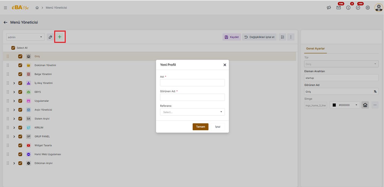Uncheck the Belge Yönetimi checkbox

click(x=20, y=74)
